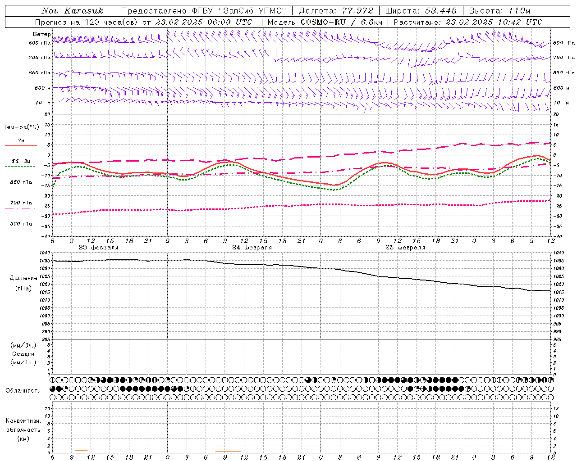577x461 pixels.
Task: Click the long orange convective bar on 24 февраля
Action: tap(228, 451)
